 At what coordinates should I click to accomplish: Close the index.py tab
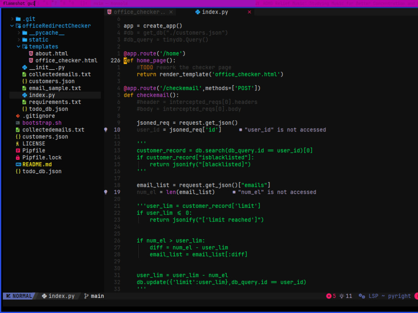pyautogui.click(x=250, y=12)
